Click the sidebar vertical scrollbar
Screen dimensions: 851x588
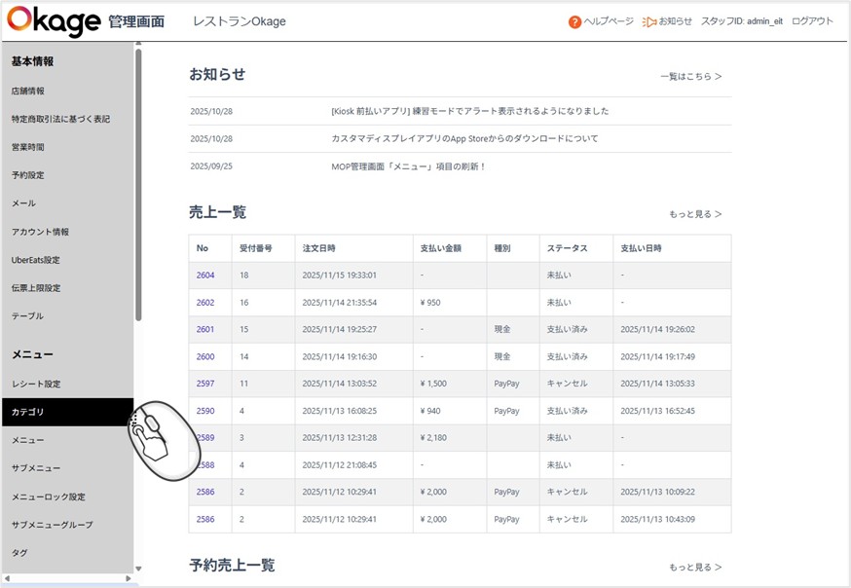tap(138, 185)
